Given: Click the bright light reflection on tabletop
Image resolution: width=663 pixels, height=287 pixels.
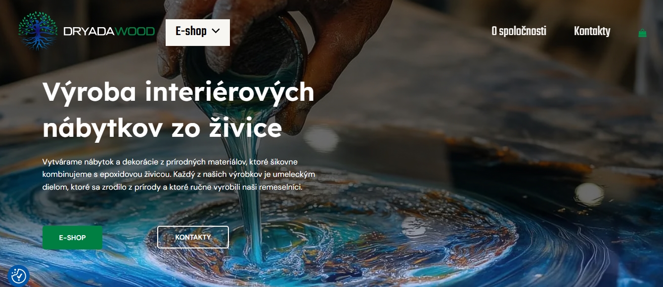Looking at the screenshot, I should click(591, 192).
